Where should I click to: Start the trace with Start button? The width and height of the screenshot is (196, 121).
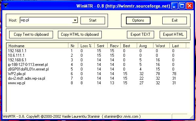pyautogui.click(x=93, y=20)
